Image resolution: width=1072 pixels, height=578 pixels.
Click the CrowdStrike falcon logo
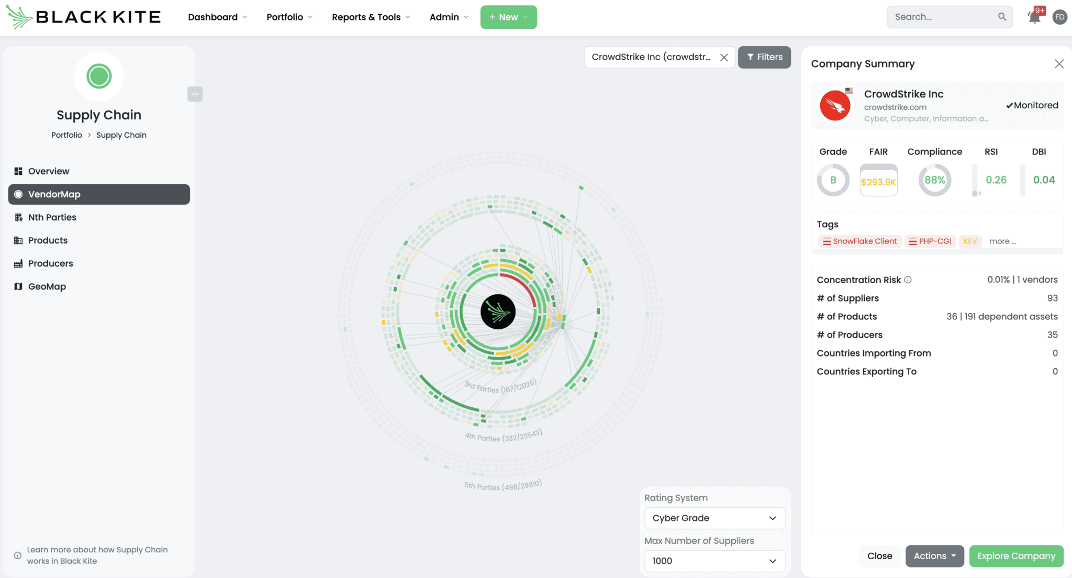(835, 105)
